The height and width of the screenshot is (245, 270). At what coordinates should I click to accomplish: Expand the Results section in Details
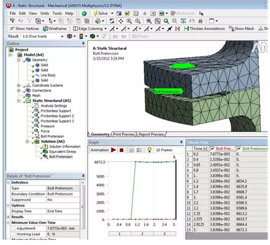point(8,217)
